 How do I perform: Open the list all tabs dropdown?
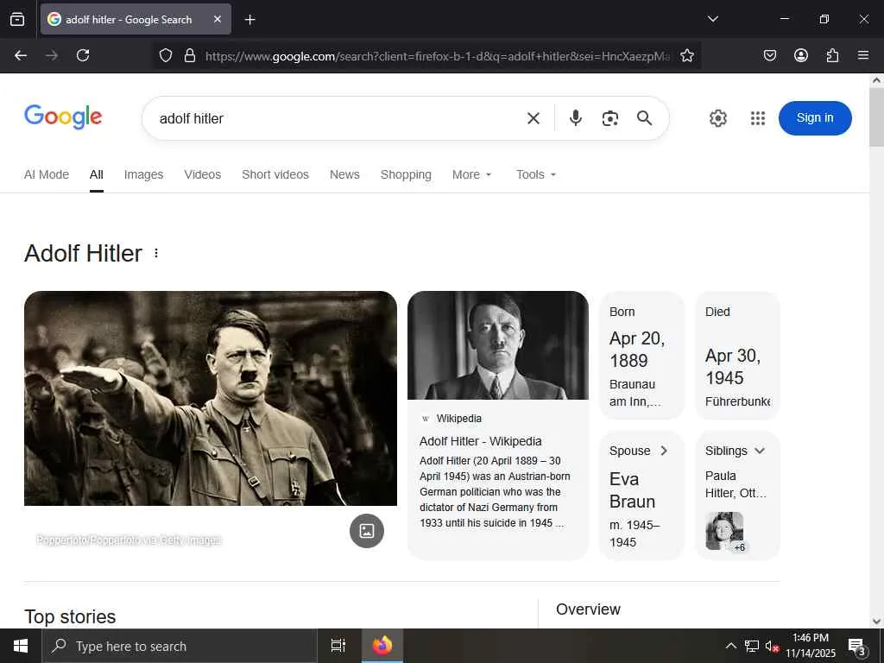point(712,19)
